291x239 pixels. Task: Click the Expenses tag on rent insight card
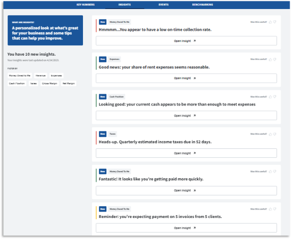tap(114, 59)
